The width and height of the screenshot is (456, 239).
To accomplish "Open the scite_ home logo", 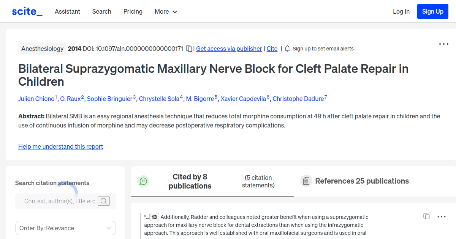I will click(27, 11).
